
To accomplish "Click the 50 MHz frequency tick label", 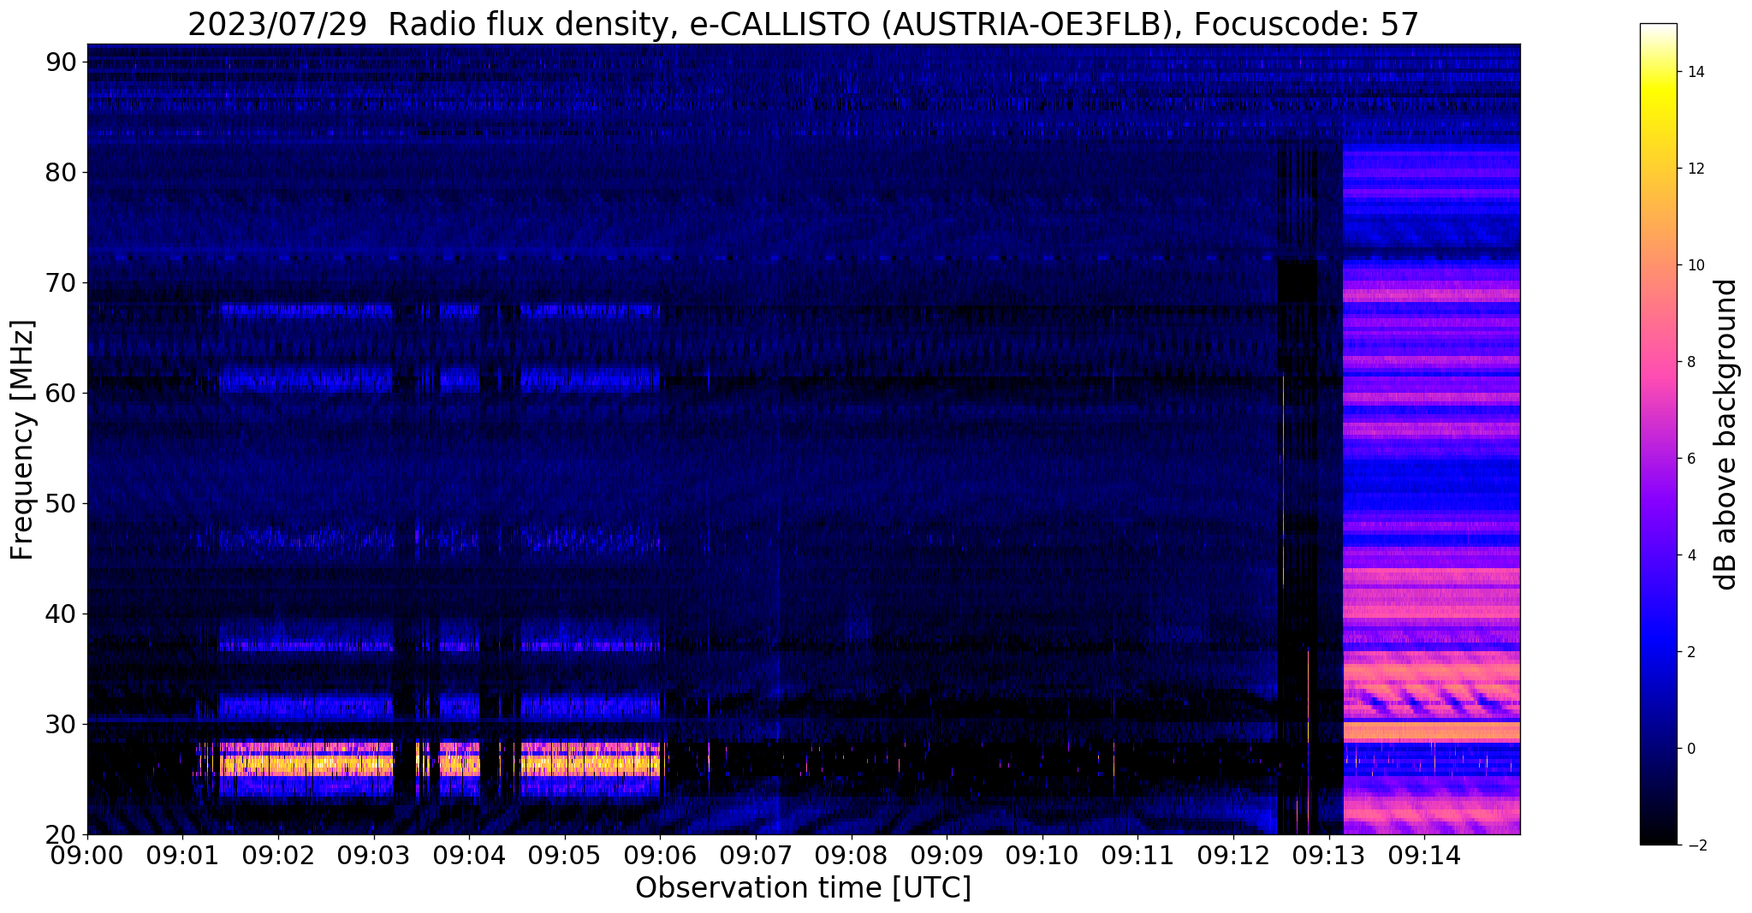I will (x=62, y=503).
